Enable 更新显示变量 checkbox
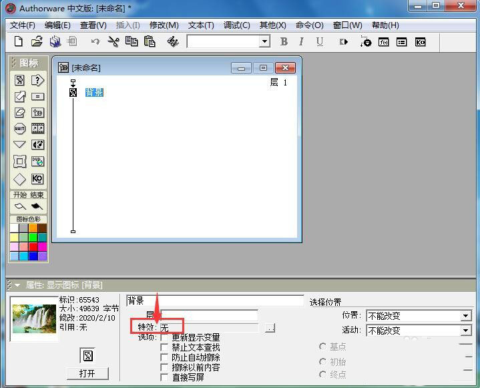Screen dimensions: 480x388 tap(164, 337)
